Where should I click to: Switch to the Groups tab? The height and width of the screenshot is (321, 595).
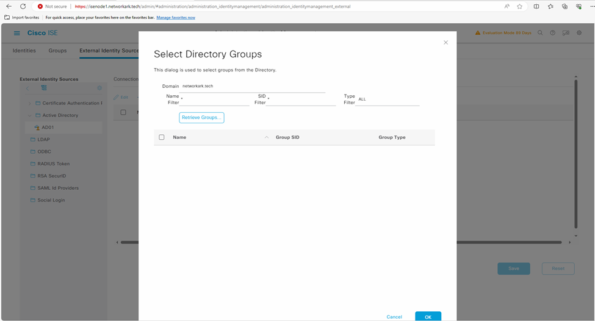pos(57,51)
